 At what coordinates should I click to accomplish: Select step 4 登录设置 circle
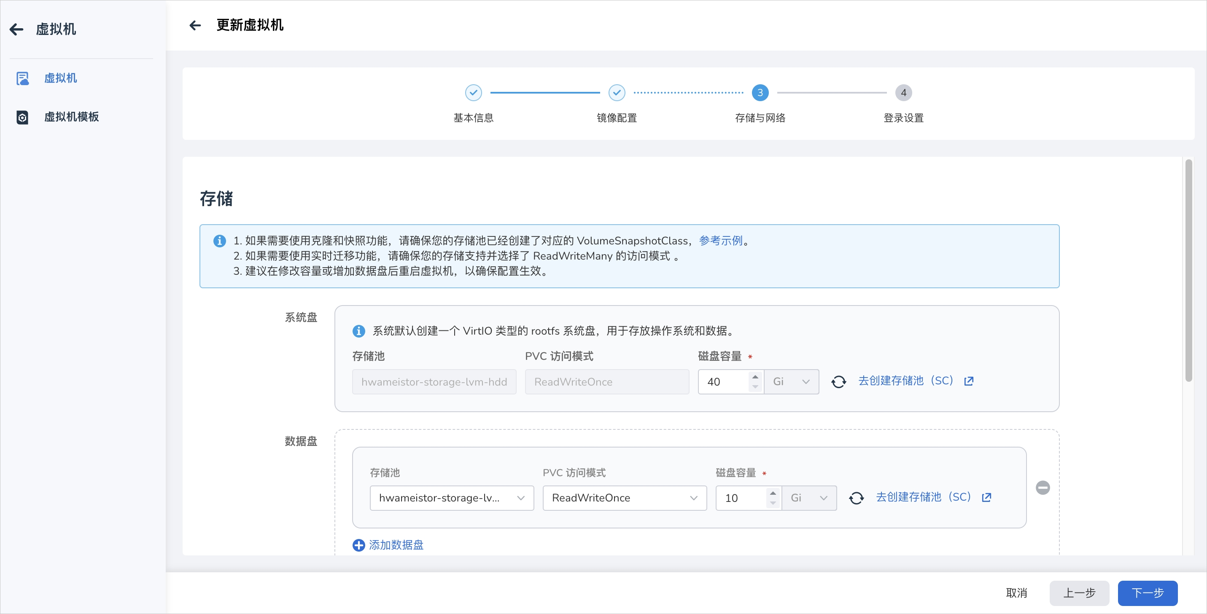[x=903, y=93]
